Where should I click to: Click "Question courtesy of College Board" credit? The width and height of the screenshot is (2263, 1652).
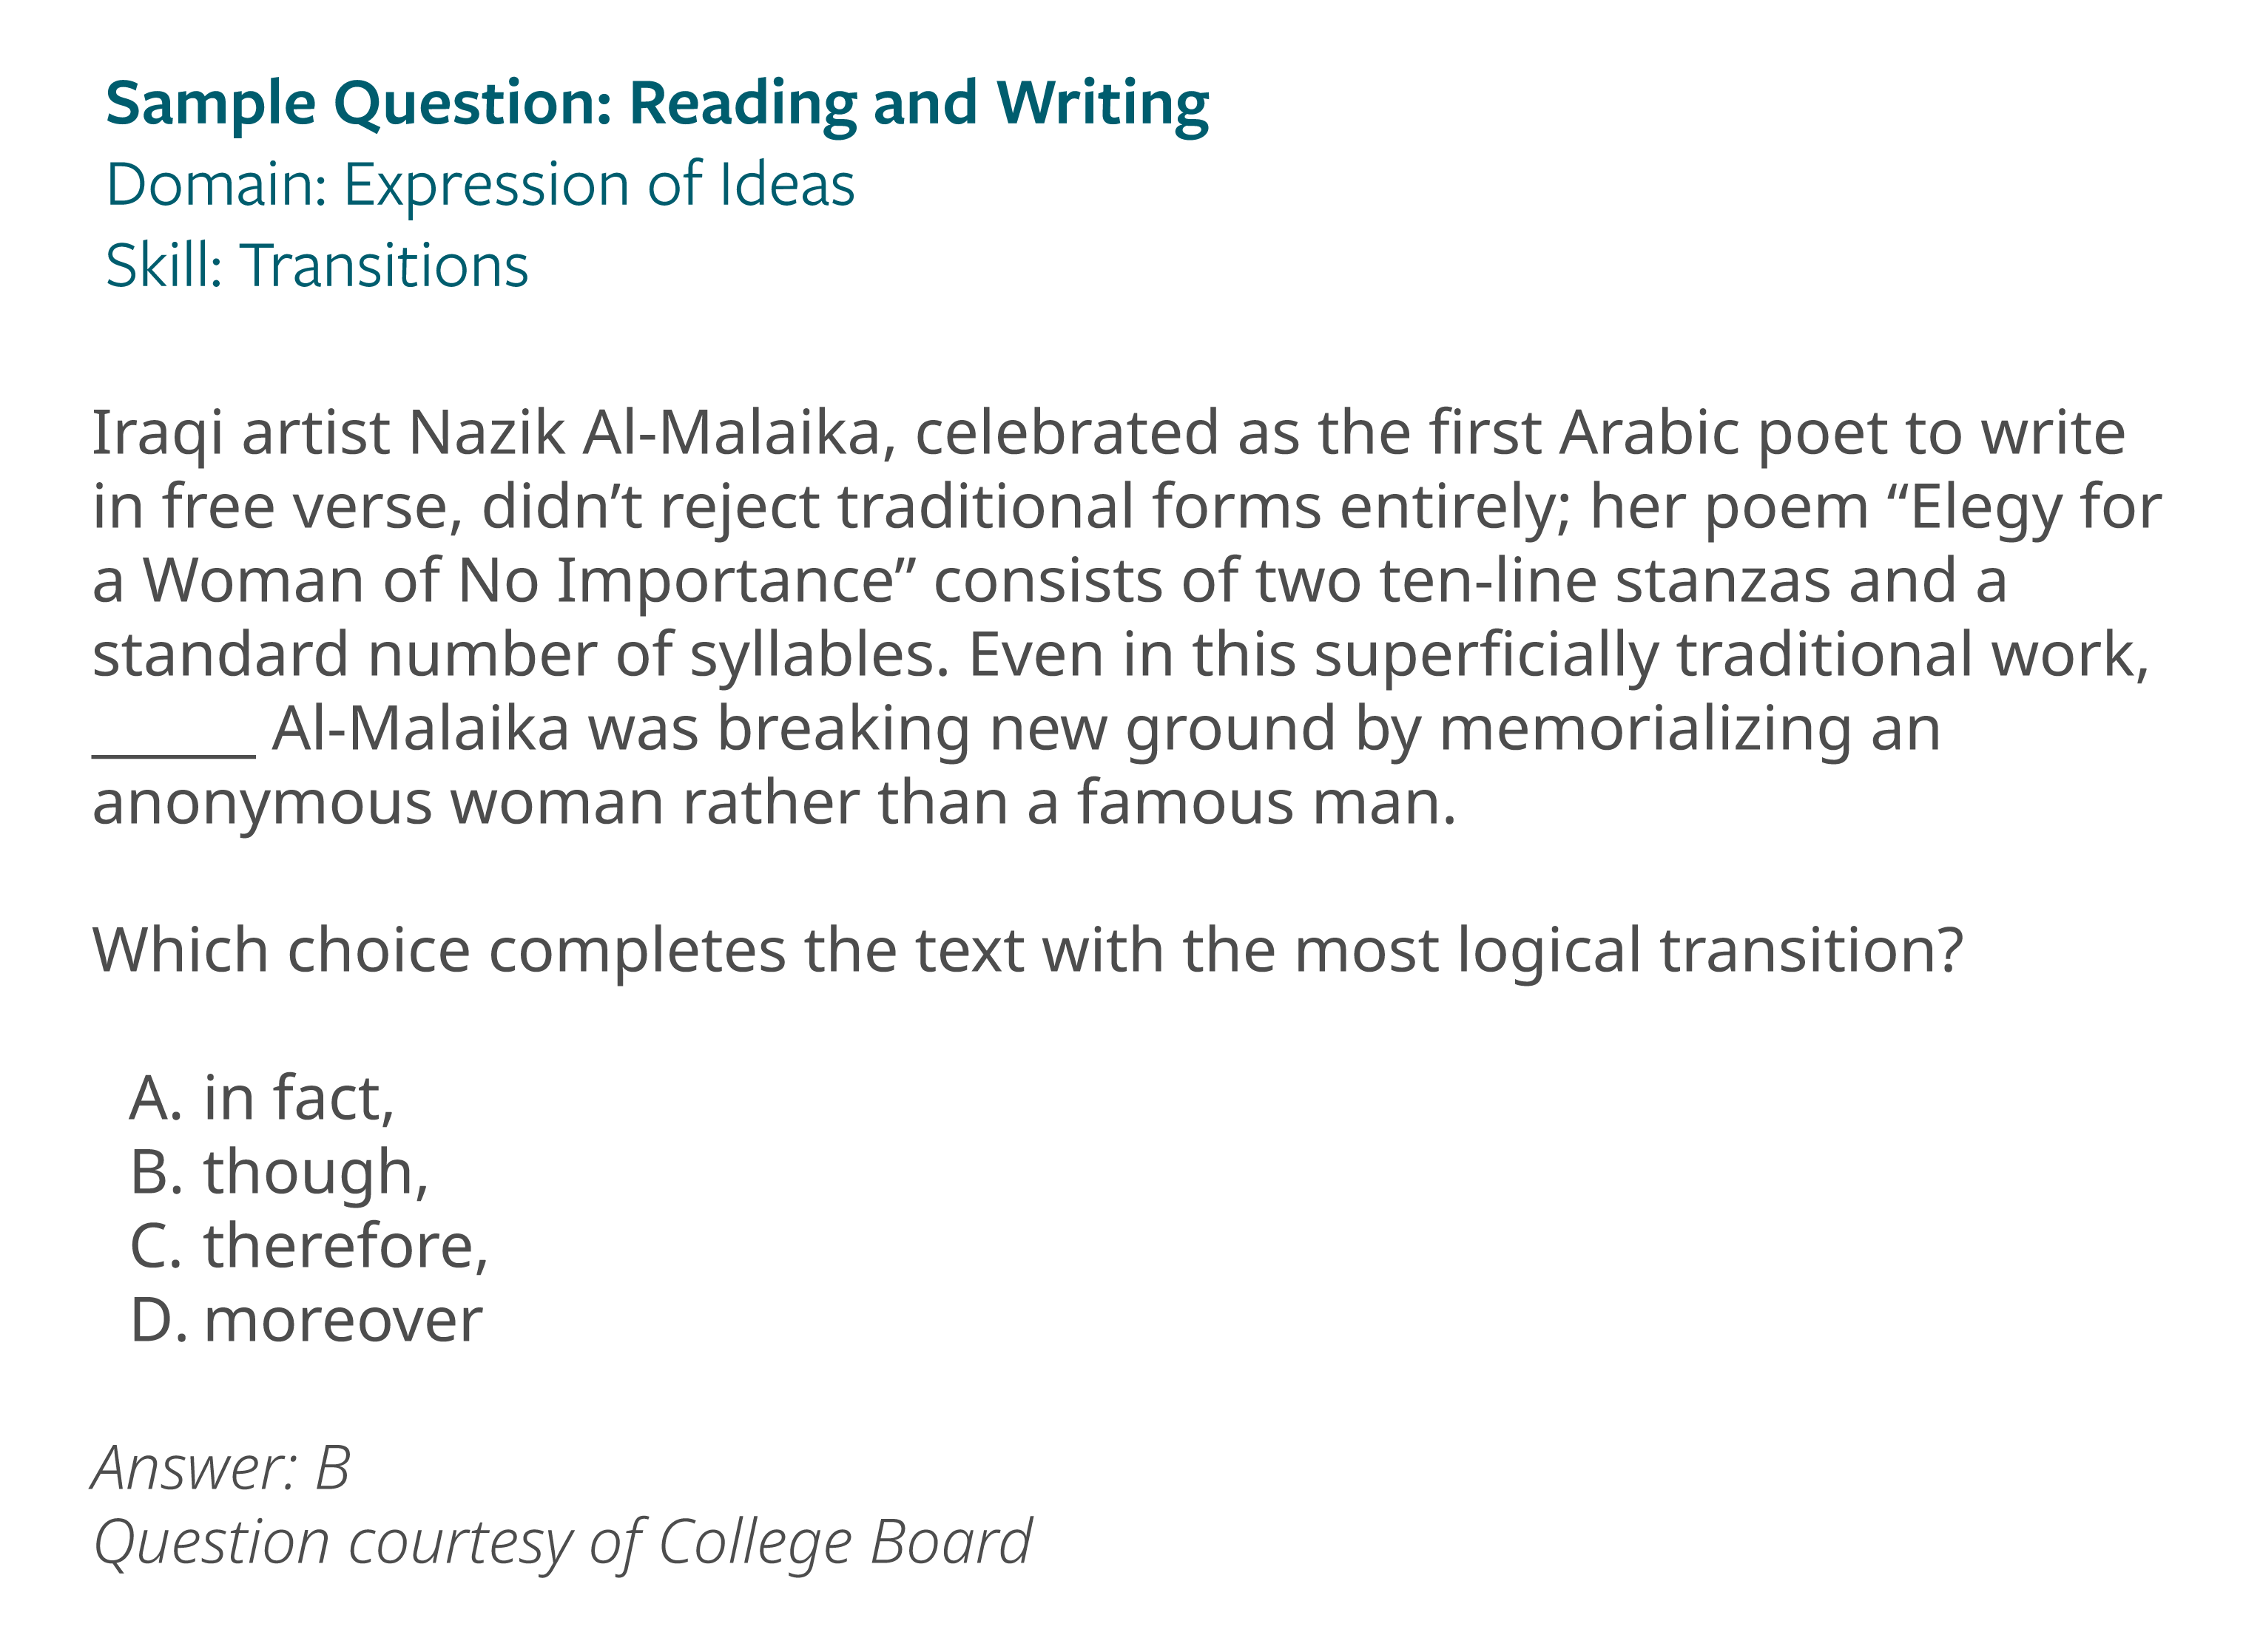coord(562,1545)
